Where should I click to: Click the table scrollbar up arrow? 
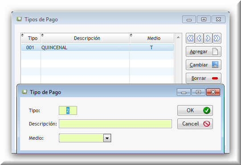pyautogui.click(x=178, y=37)
